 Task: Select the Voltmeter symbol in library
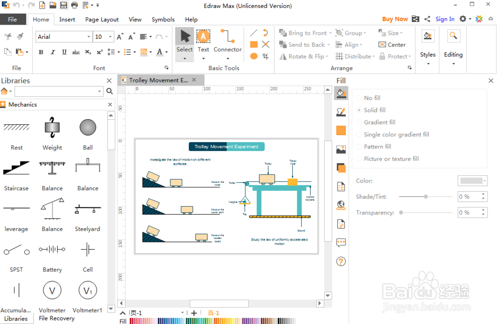point(52,296)
